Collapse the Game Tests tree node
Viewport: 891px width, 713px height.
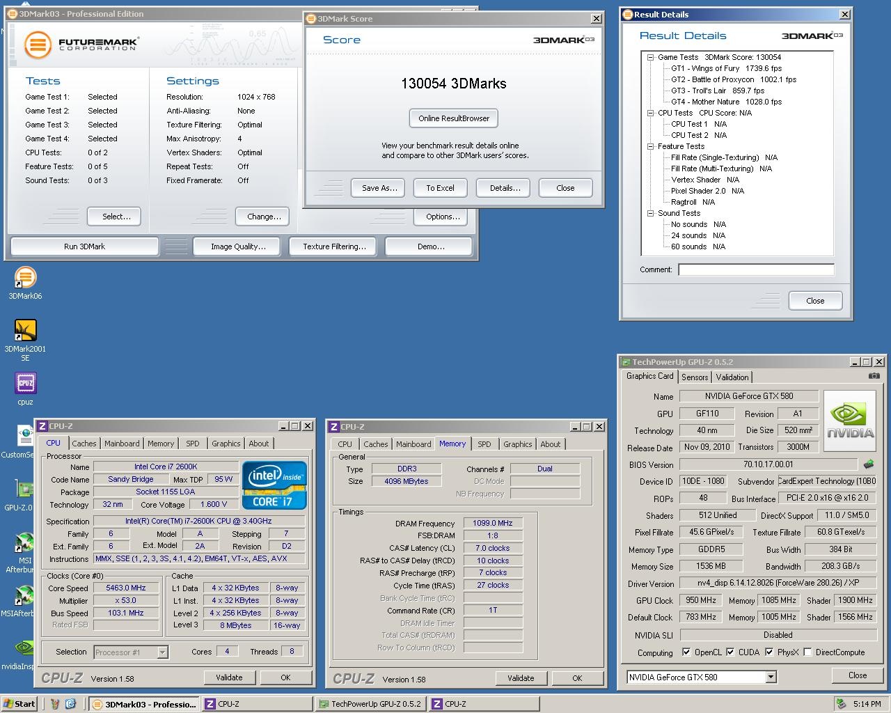[x=650, y=57]
